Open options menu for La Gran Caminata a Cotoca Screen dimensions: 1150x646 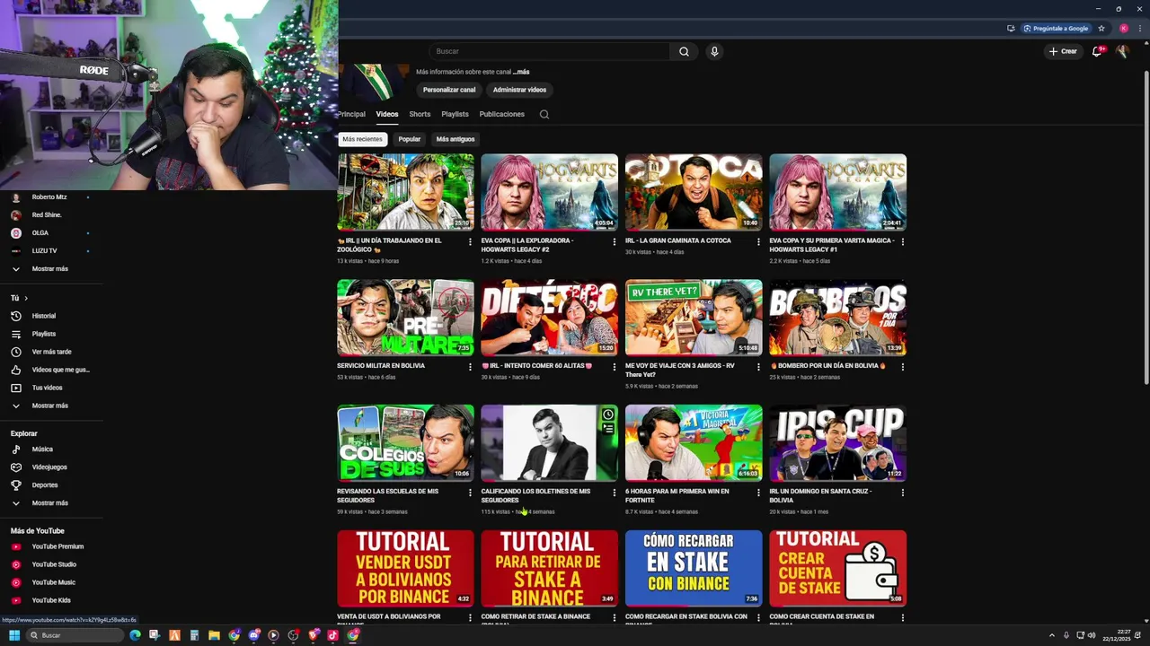(x=758, y=241)
